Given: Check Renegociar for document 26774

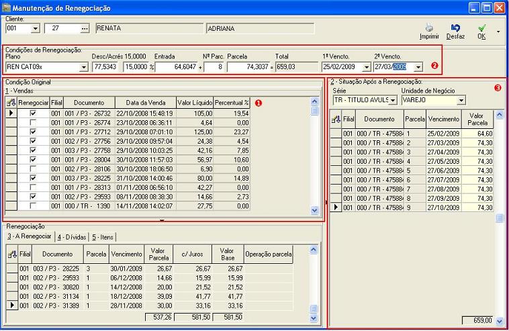Looking at the screenshot, I should pos(33,123).
